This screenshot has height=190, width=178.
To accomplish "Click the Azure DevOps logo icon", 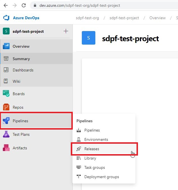I will [x=6, y=18].
